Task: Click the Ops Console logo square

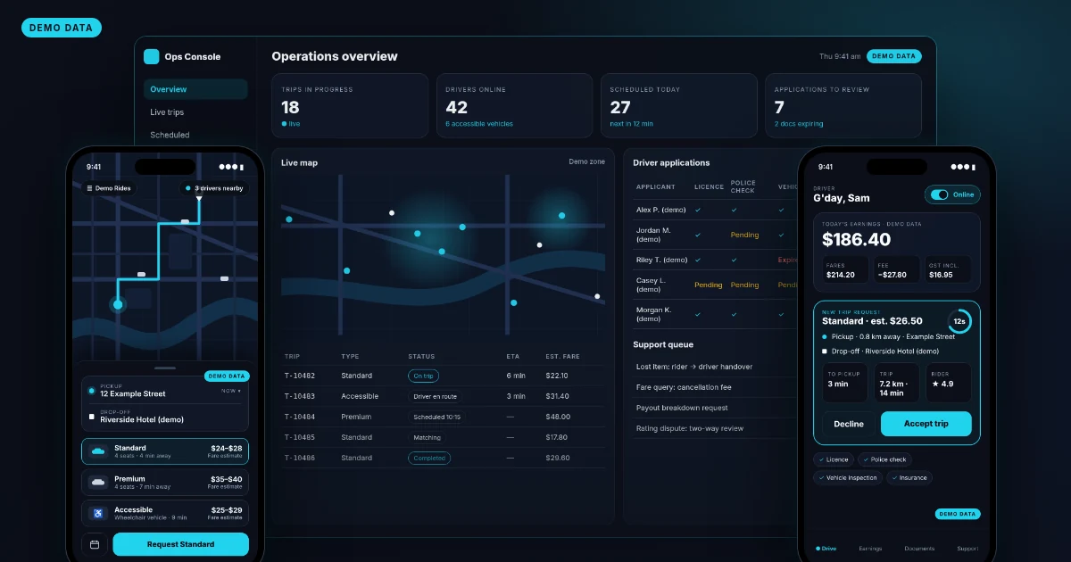Action: point(151,56)
